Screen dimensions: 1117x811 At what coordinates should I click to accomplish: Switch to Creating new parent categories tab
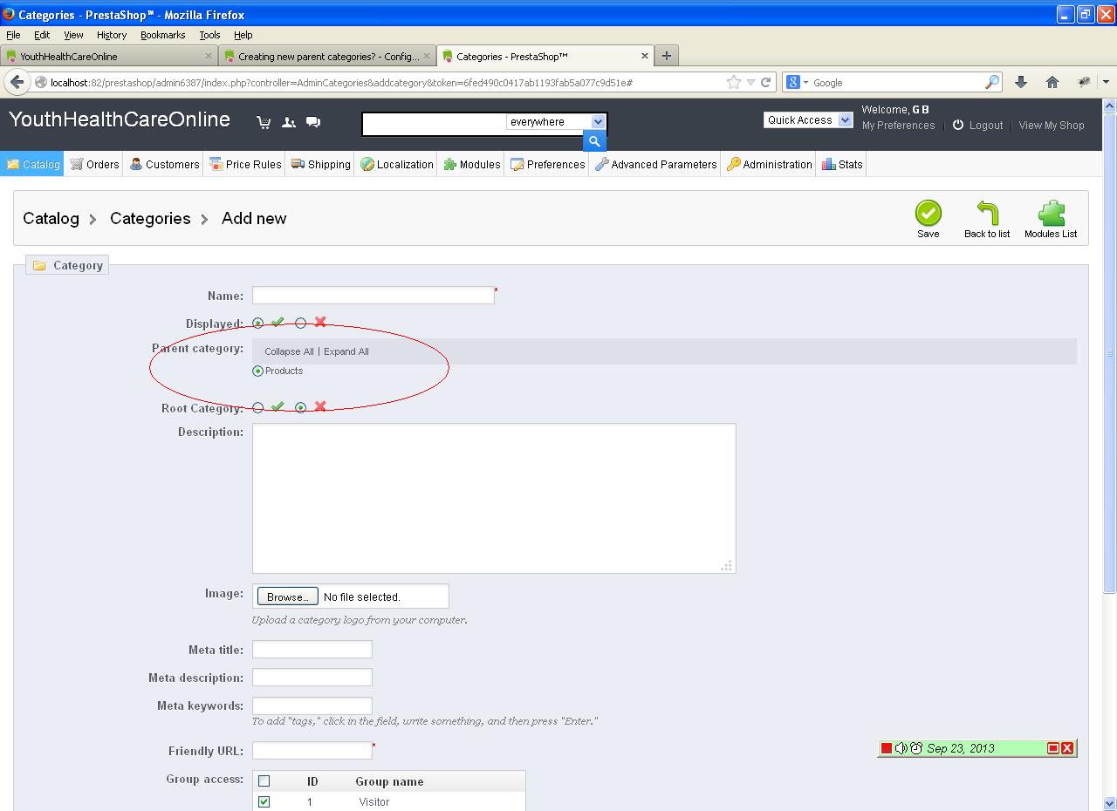(326, 56)
